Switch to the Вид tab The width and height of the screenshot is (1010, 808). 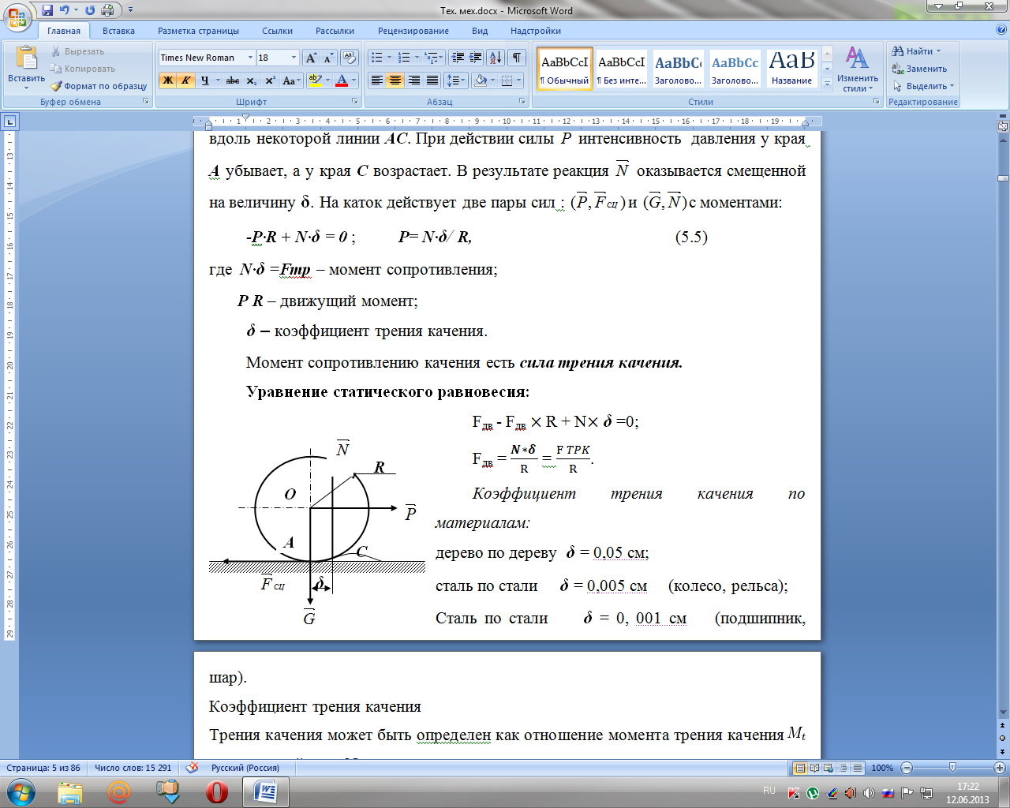pos(480,31)
